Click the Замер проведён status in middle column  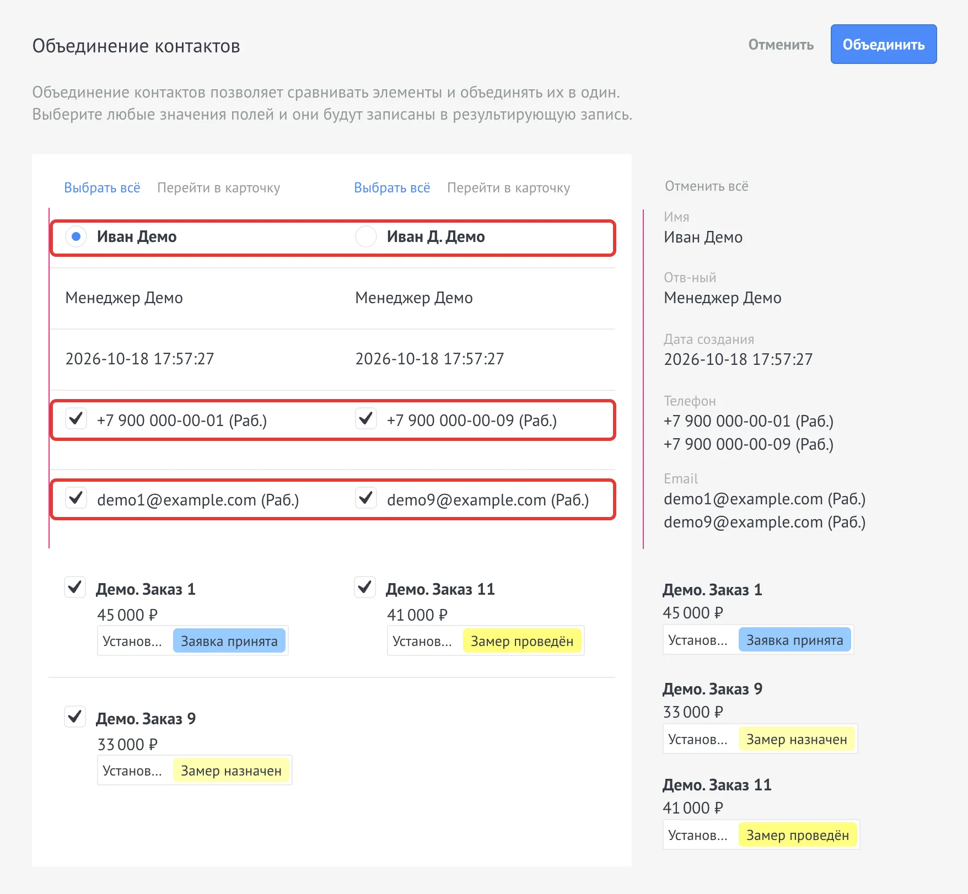point(522,641)
